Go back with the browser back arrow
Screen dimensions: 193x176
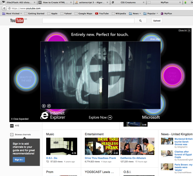(x=4, y=8)
